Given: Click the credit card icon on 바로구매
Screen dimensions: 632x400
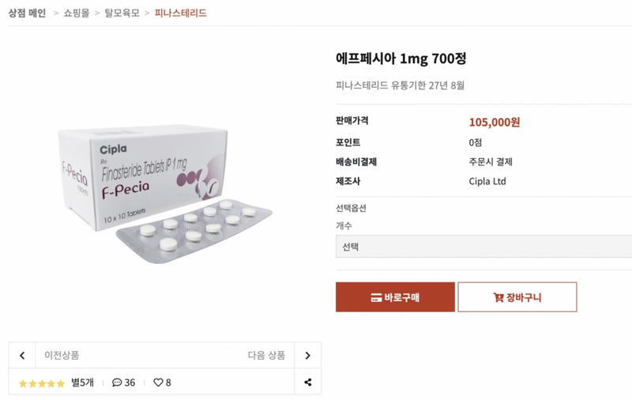Looking at the screenshot, I should click(x=376, y=298).
